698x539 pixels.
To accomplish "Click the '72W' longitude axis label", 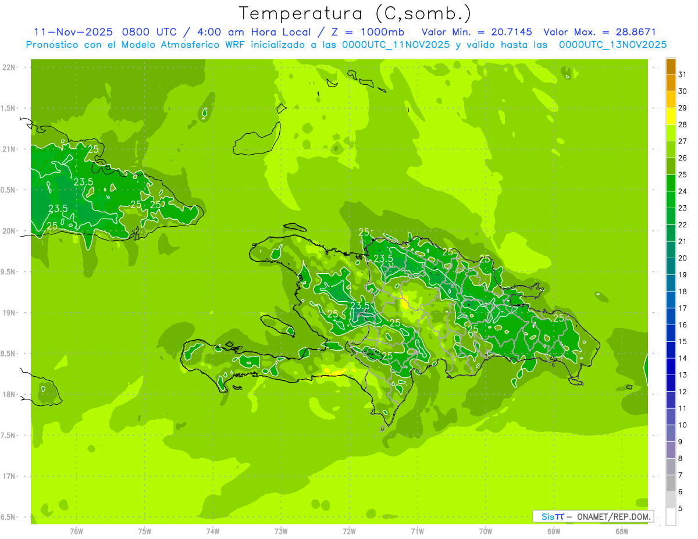I will tap(349, 530).
